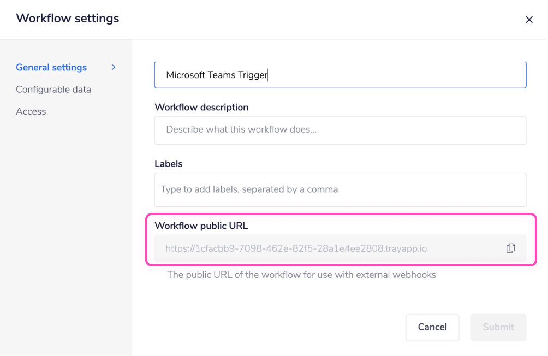Click the Type to add labels placeholder text

(x=248, y=189)
